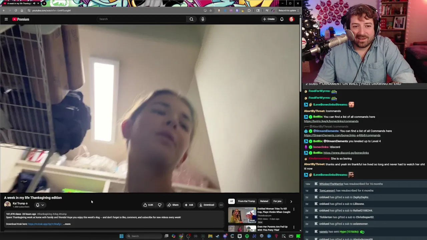
Task: Click the Relaunch to update button
Action: point(287,10)
